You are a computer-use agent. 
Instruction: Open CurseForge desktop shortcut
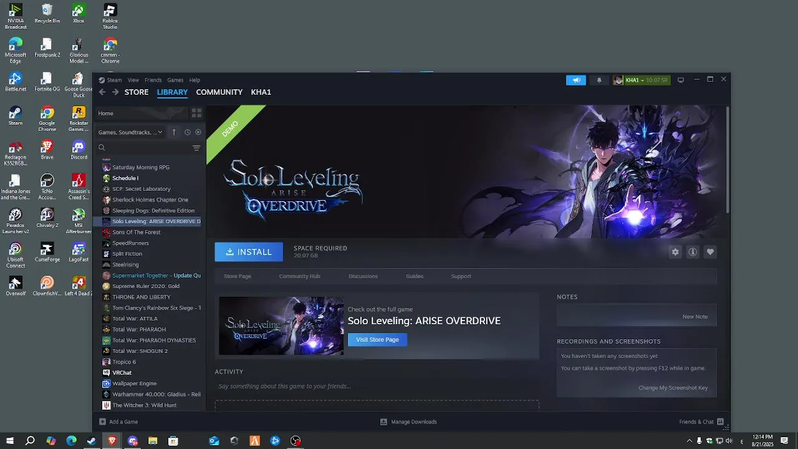pyautogui.click(x=47, y=253)
